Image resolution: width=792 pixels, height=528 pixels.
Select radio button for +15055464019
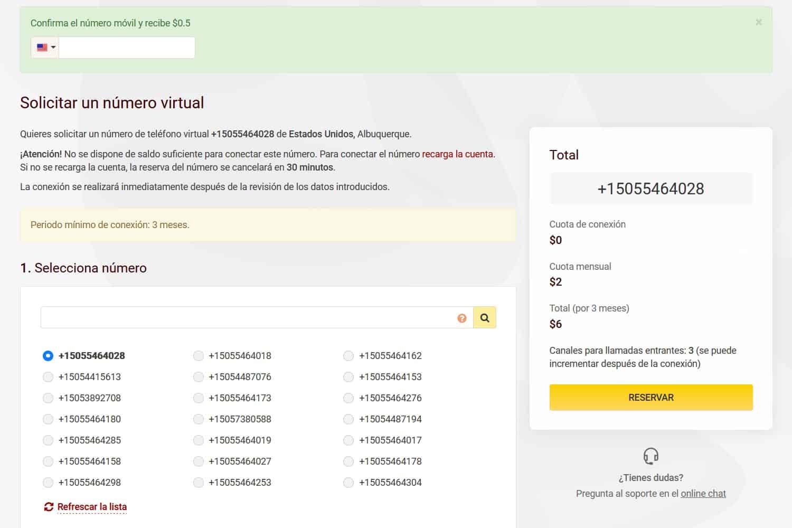coord(199,440)
